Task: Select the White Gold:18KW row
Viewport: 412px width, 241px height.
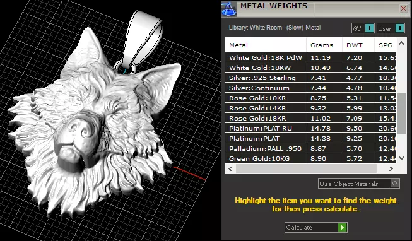Action: [x=311, y=68]
